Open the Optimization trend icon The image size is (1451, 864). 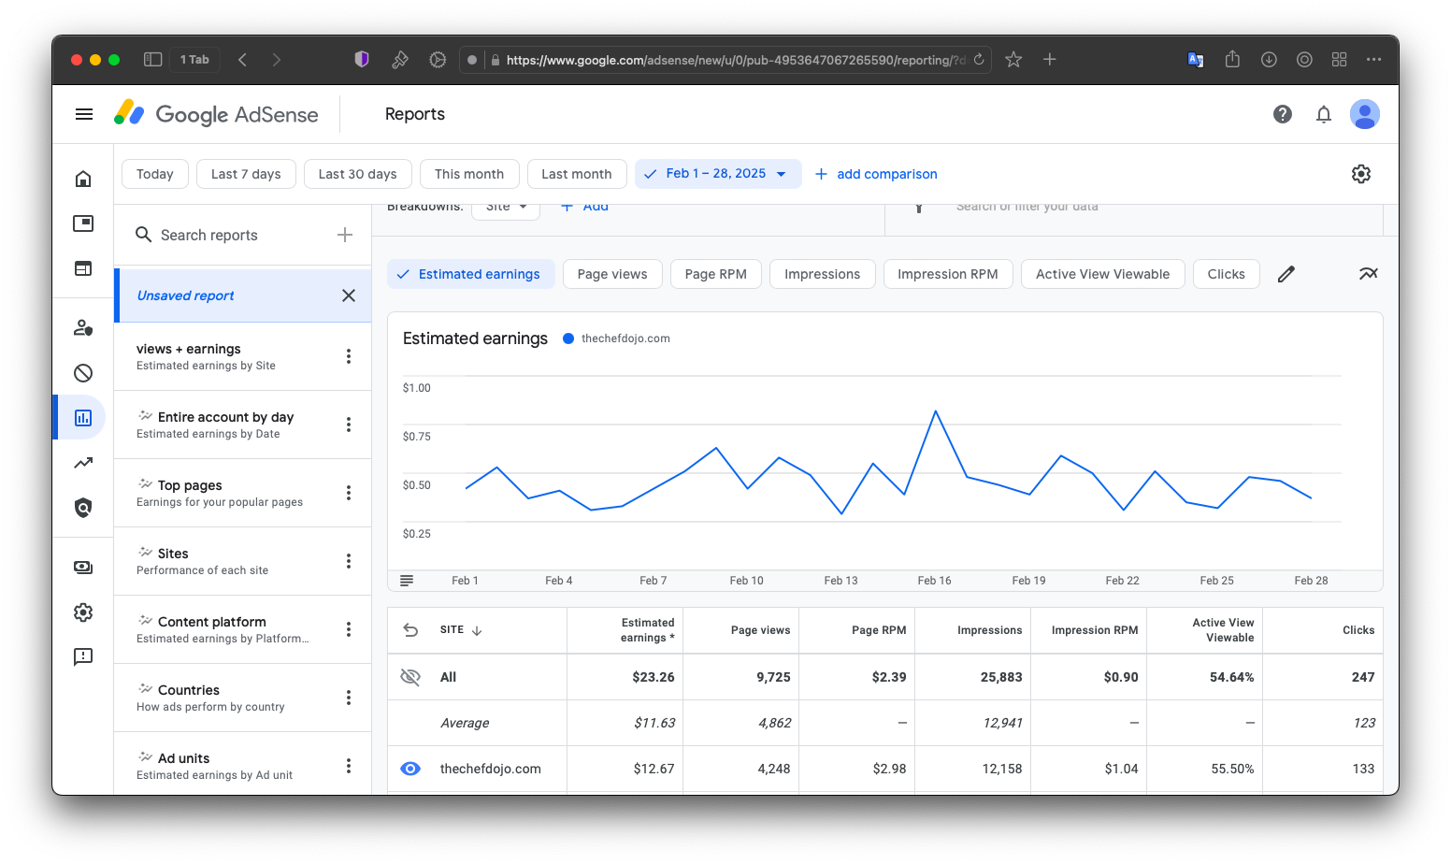(83, 463)
